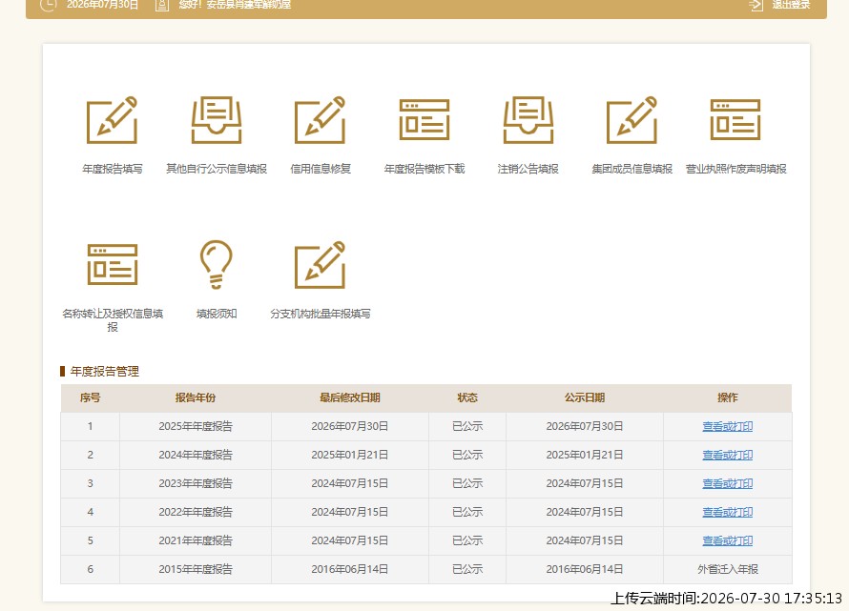Open 年度报告填写 pencil icon
Viewport: 849px width, 611px height.
(x=112, y=120)
